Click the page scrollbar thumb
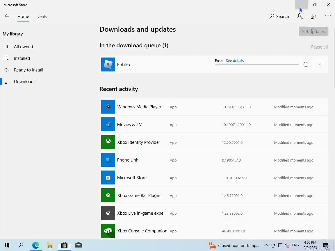This screenshot has height=251, width=335. 334,58
